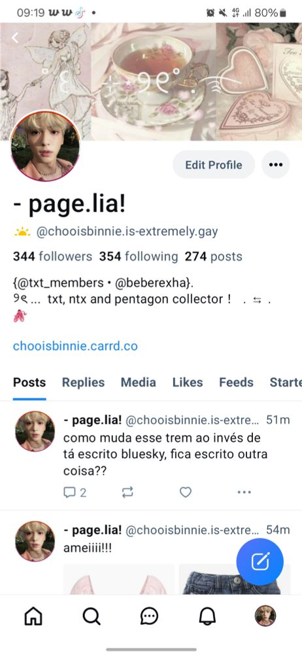The width and height of the screenshot is (302, 655).
Task: Open more options on the 51m post
Action: (x=244, y=493)
